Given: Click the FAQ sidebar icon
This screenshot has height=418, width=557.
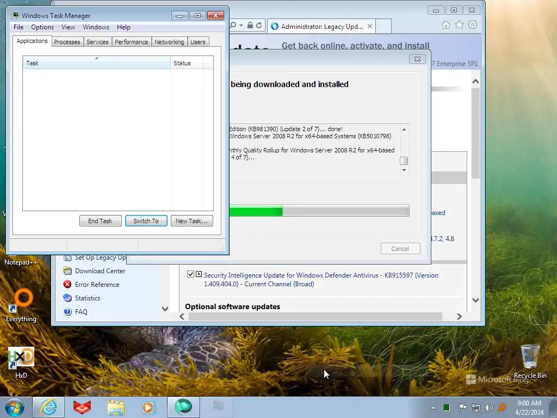Looking at the screenshot, I should [x=67, y=312].
